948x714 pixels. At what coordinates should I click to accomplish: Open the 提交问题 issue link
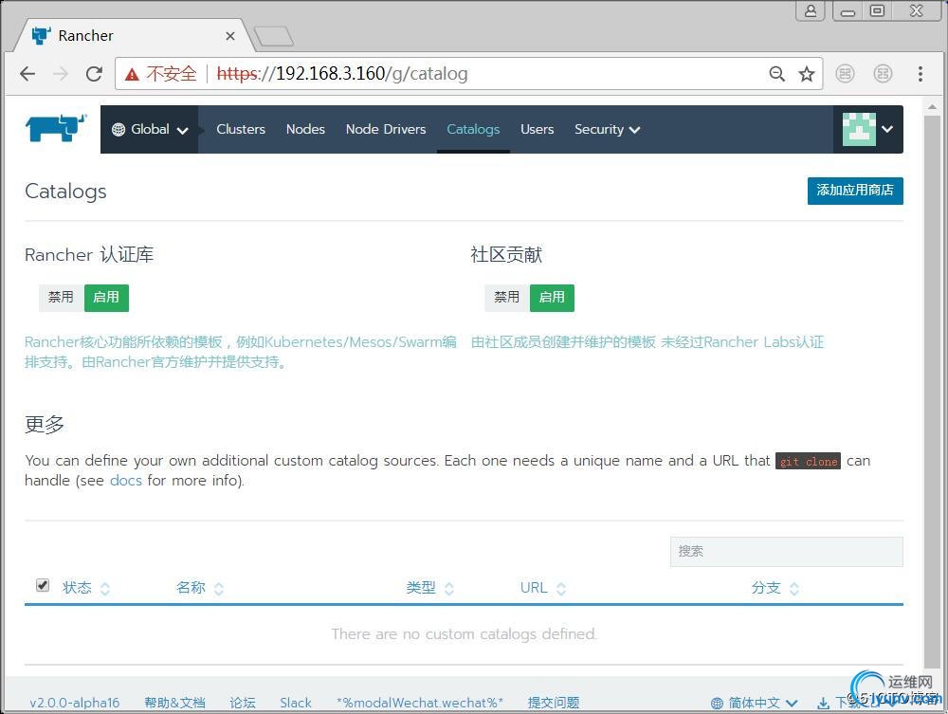(554, 703)
